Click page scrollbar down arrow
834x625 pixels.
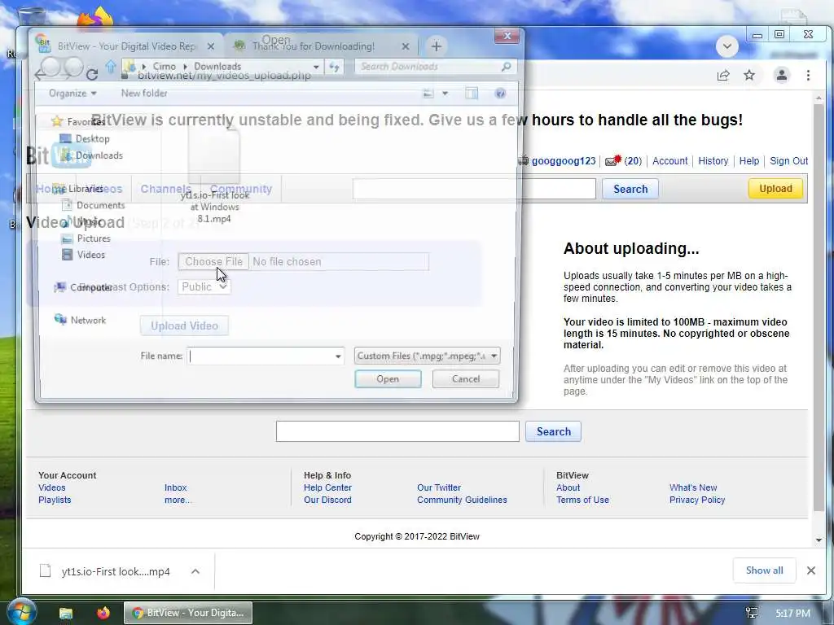(819, 540)
